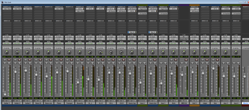
Task: Mute the Guitar 2 track
Action: coord(19,63)
